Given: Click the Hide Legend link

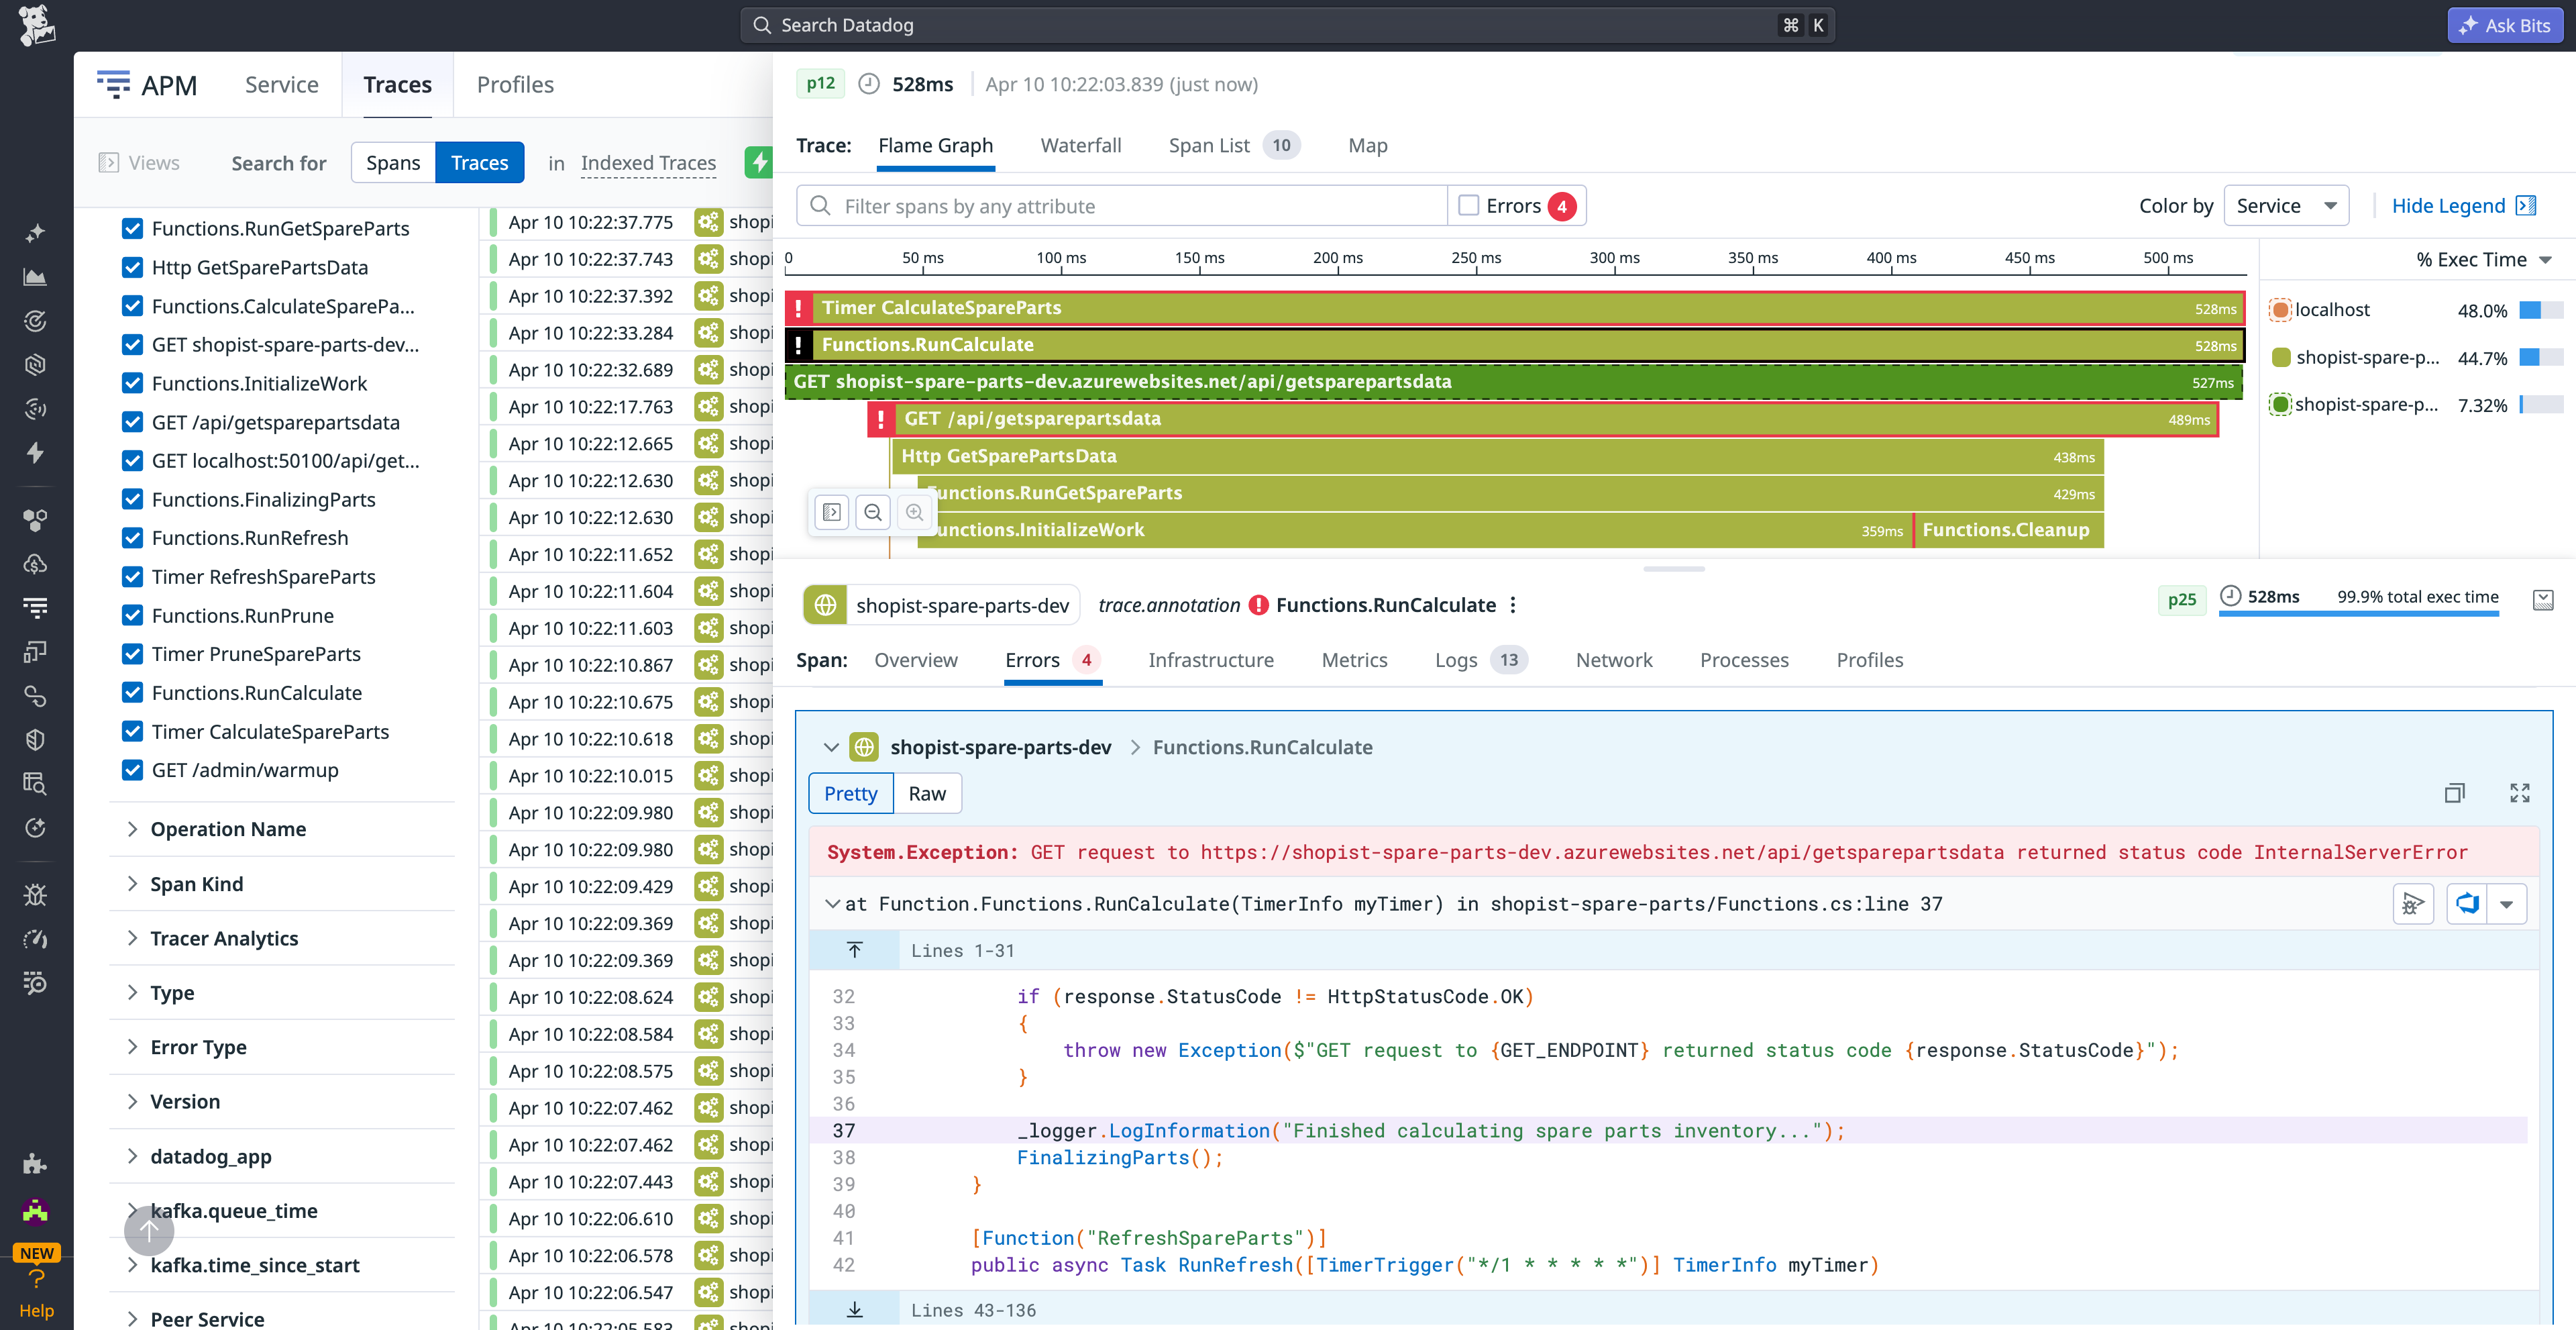Looking at the screenshot, I should tap(2449, 205).
